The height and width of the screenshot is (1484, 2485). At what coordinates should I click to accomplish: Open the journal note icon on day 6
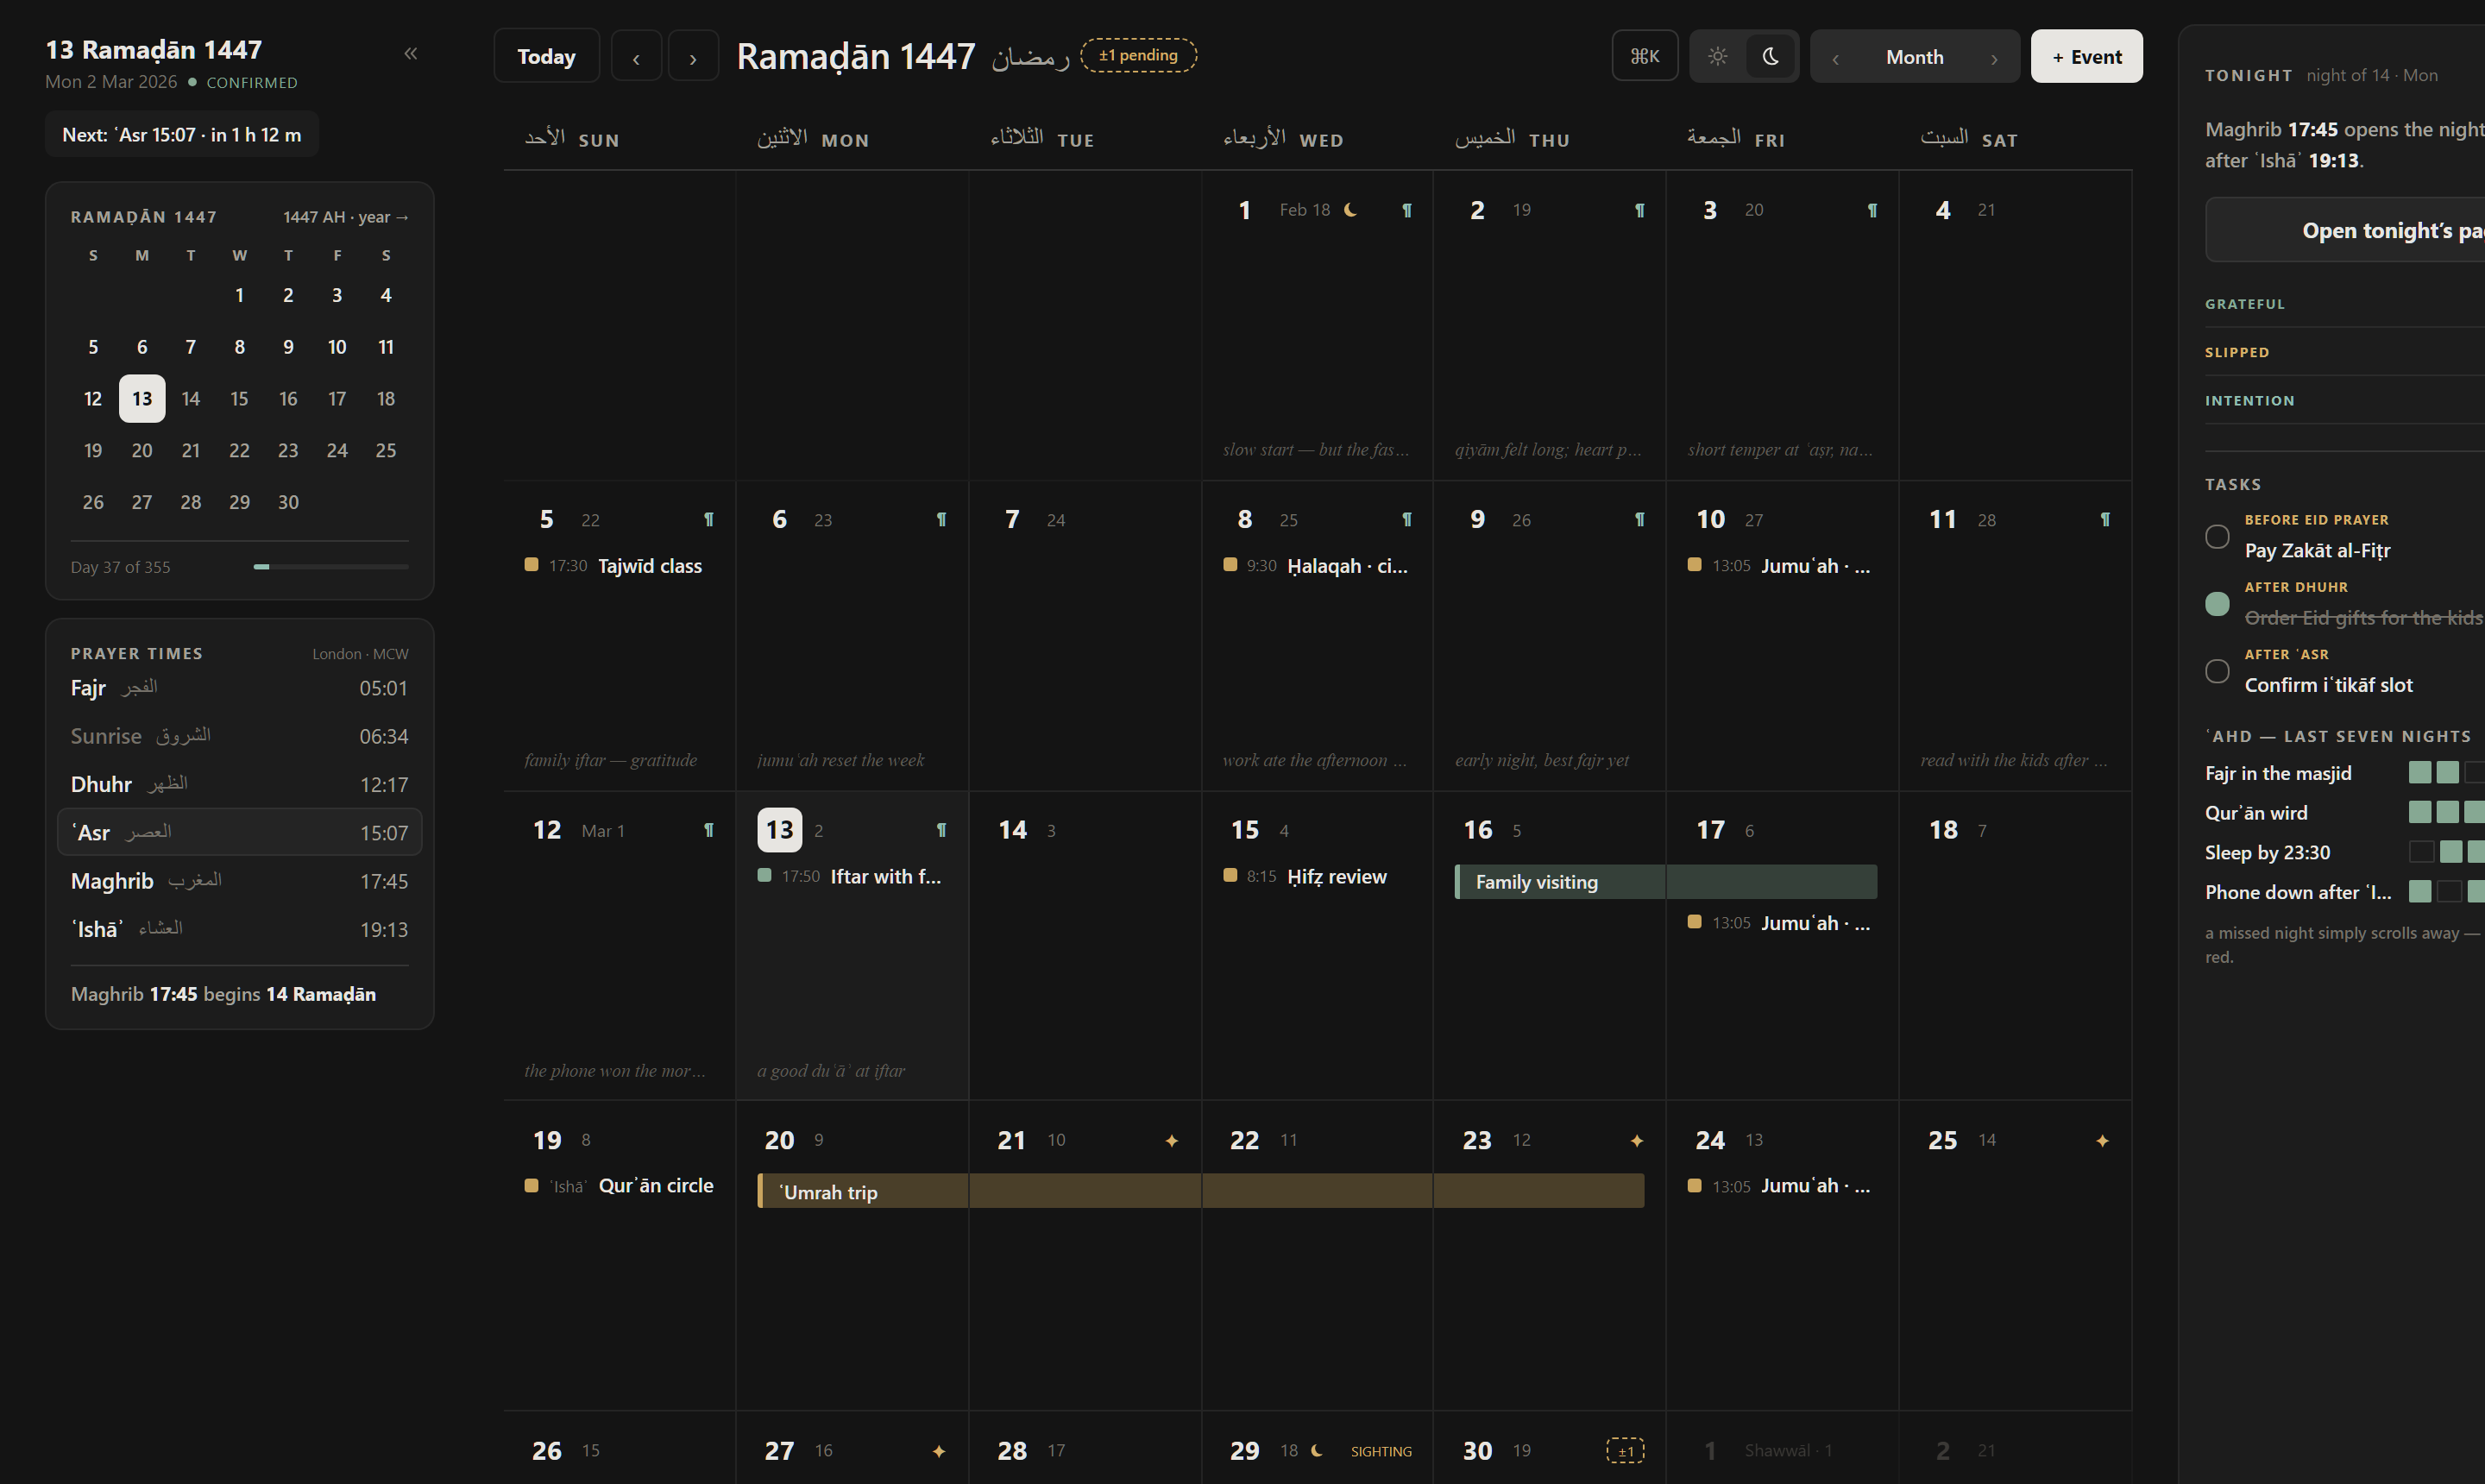click(941, 519)
